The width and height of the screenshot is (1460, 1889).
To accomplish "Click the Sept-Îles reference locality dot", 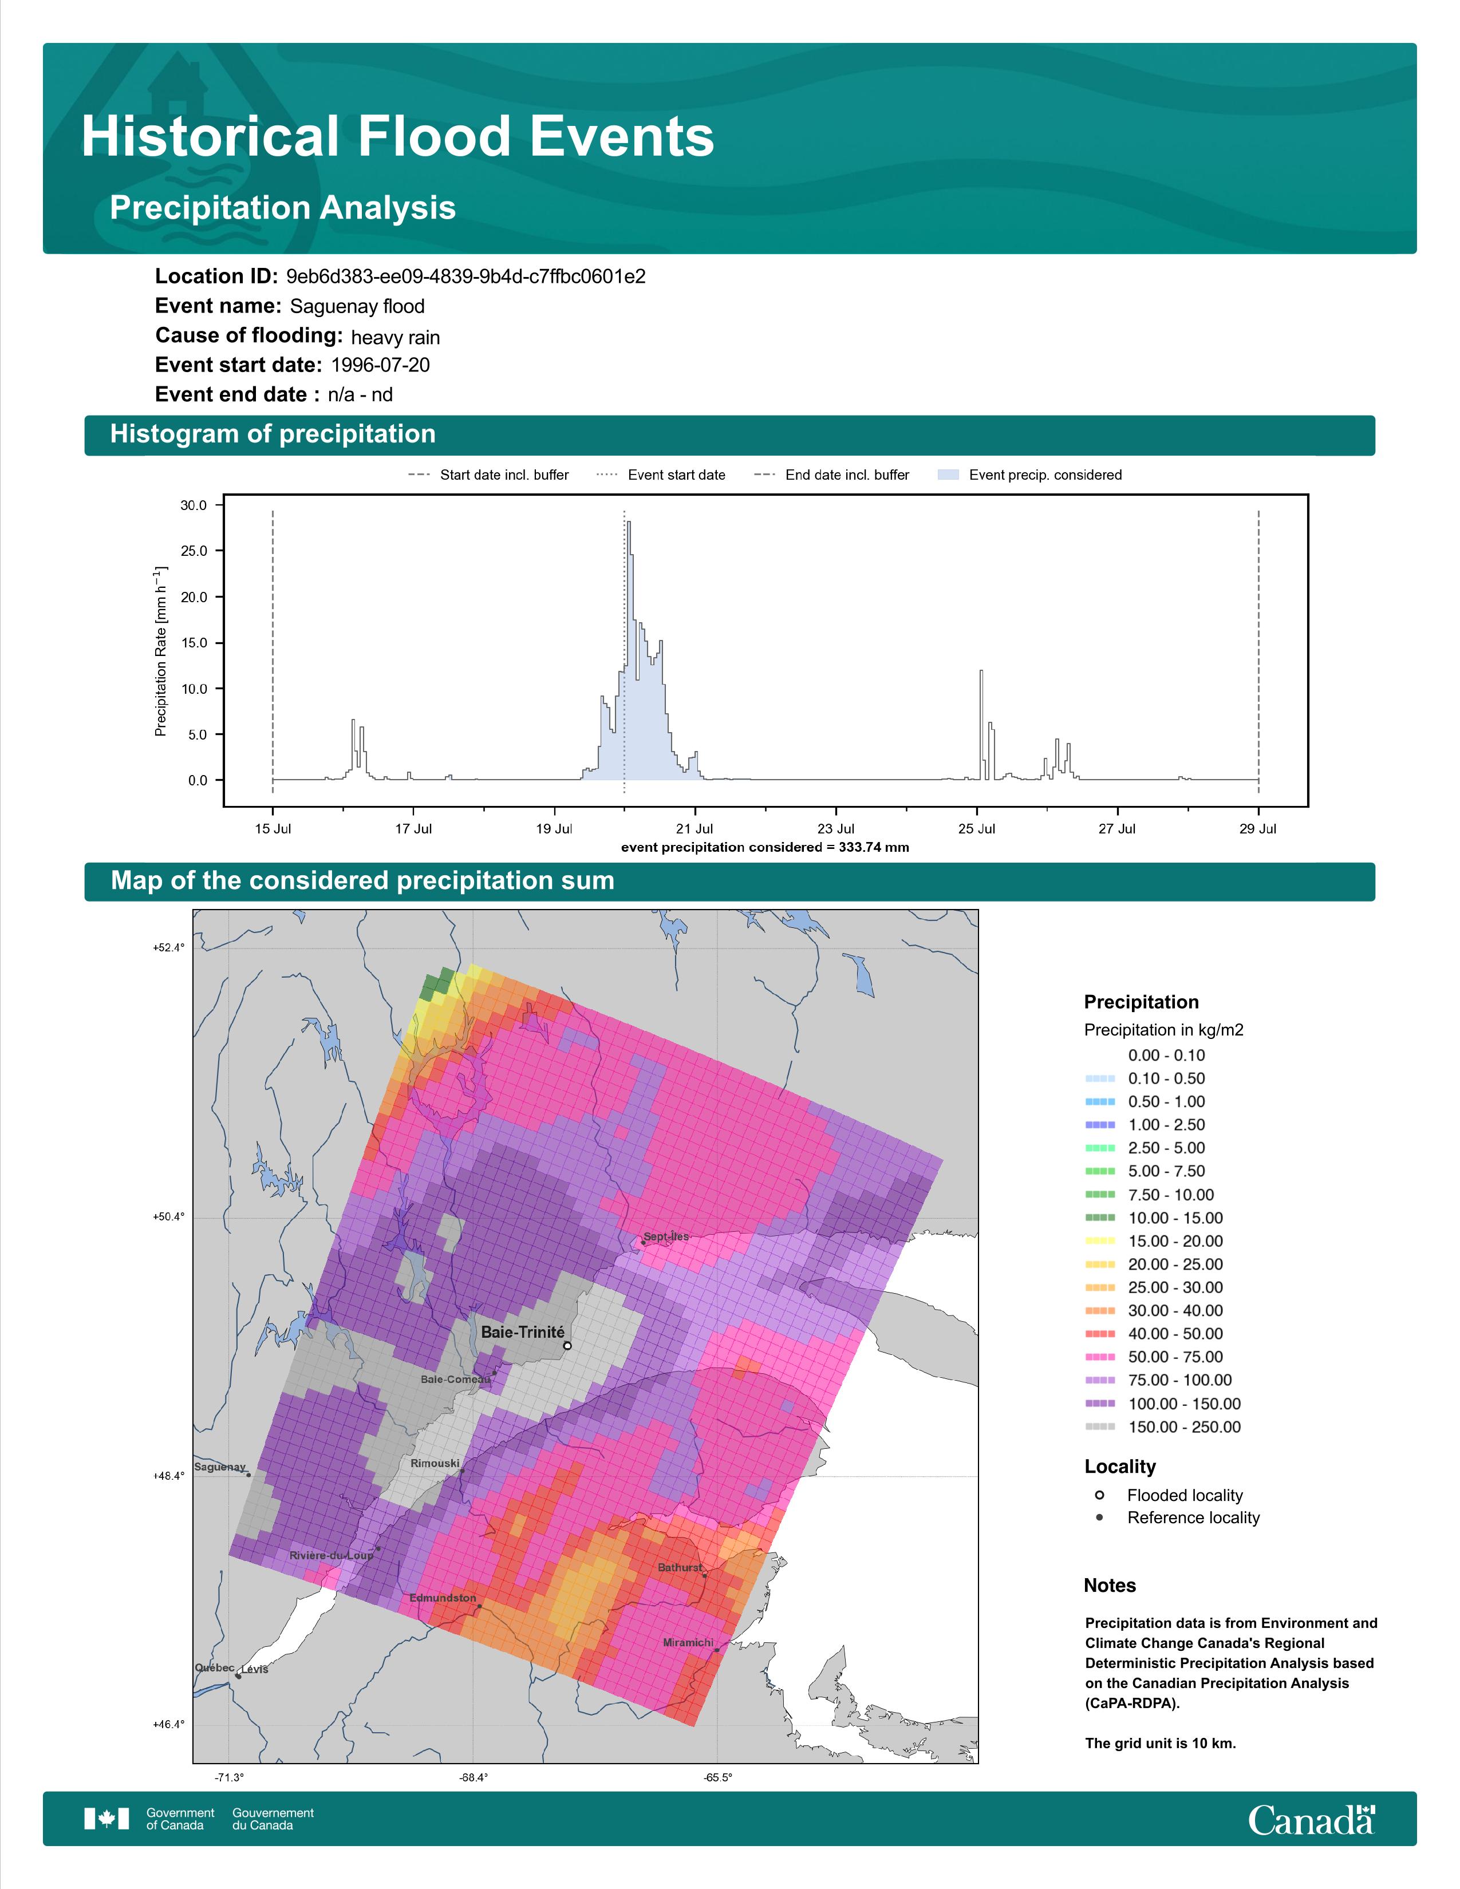I will pos(644,1243).
